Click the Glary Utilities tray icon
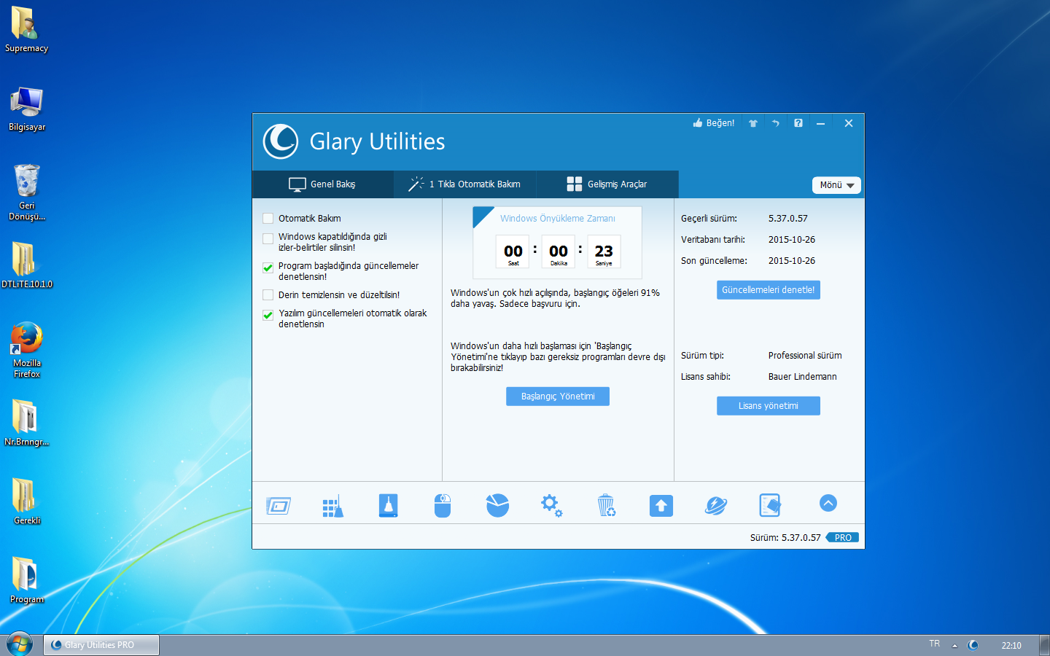 point(973,645)
